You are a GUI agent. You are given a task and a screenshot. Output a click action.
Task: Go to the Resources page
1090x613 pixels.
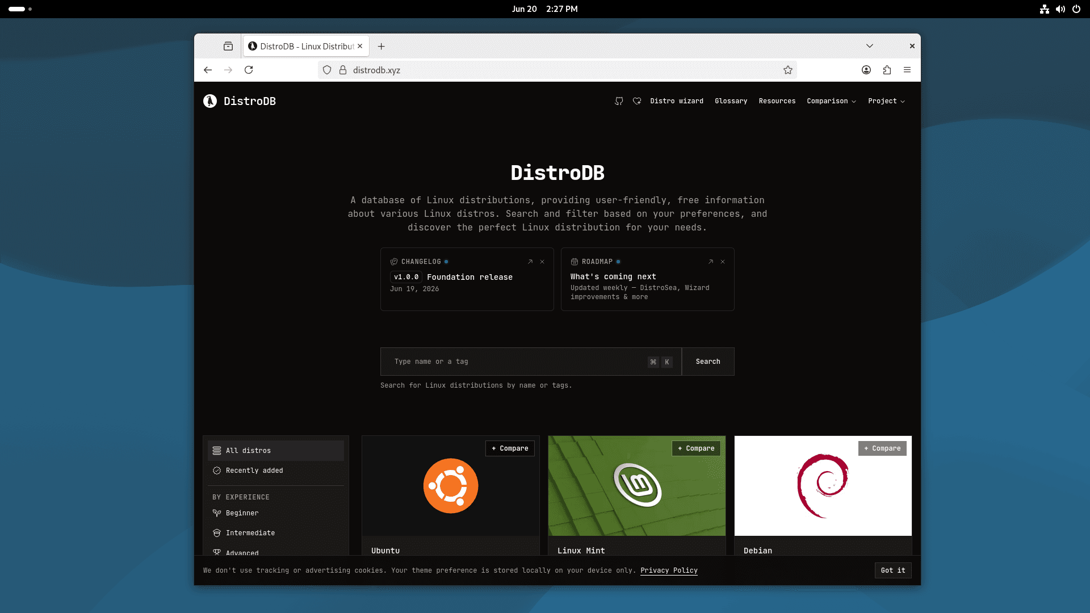pos(777,101)
